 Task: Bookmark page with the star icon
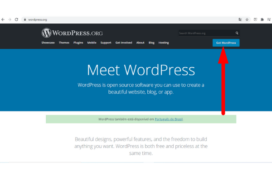click(x=247, y=19)
